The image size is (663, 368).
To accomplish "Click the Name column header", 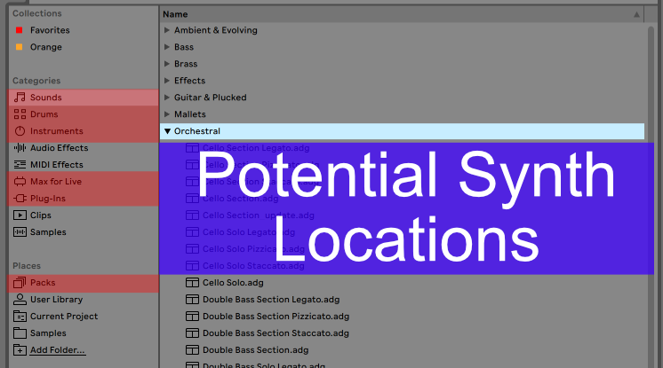I will 402,14.
